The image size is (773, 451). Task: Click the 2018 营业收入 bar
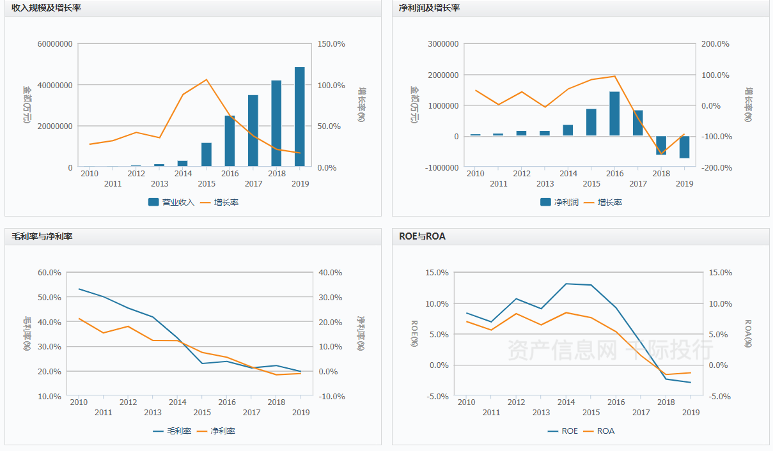click(276, 123)
